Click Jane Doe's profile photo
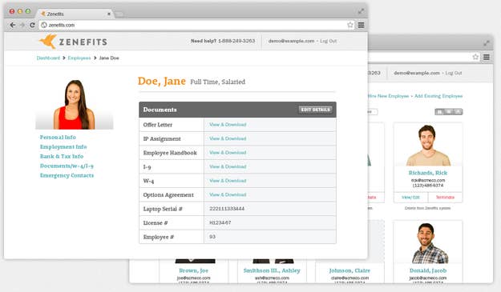This screenshot has height=292, width=501. click(75, 104)
